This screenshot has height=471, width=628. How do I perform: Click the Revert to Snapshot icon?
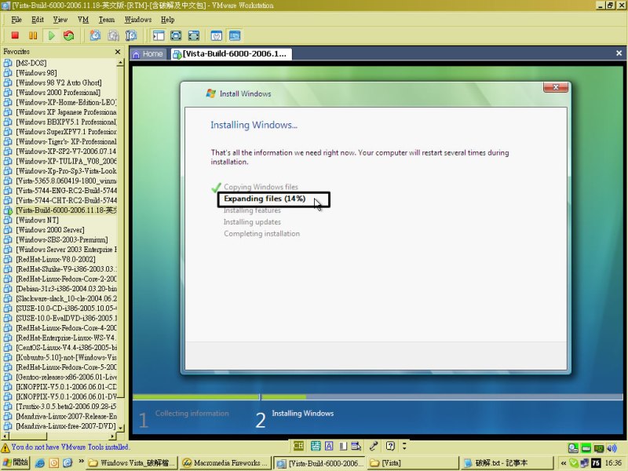coord(113,35)
